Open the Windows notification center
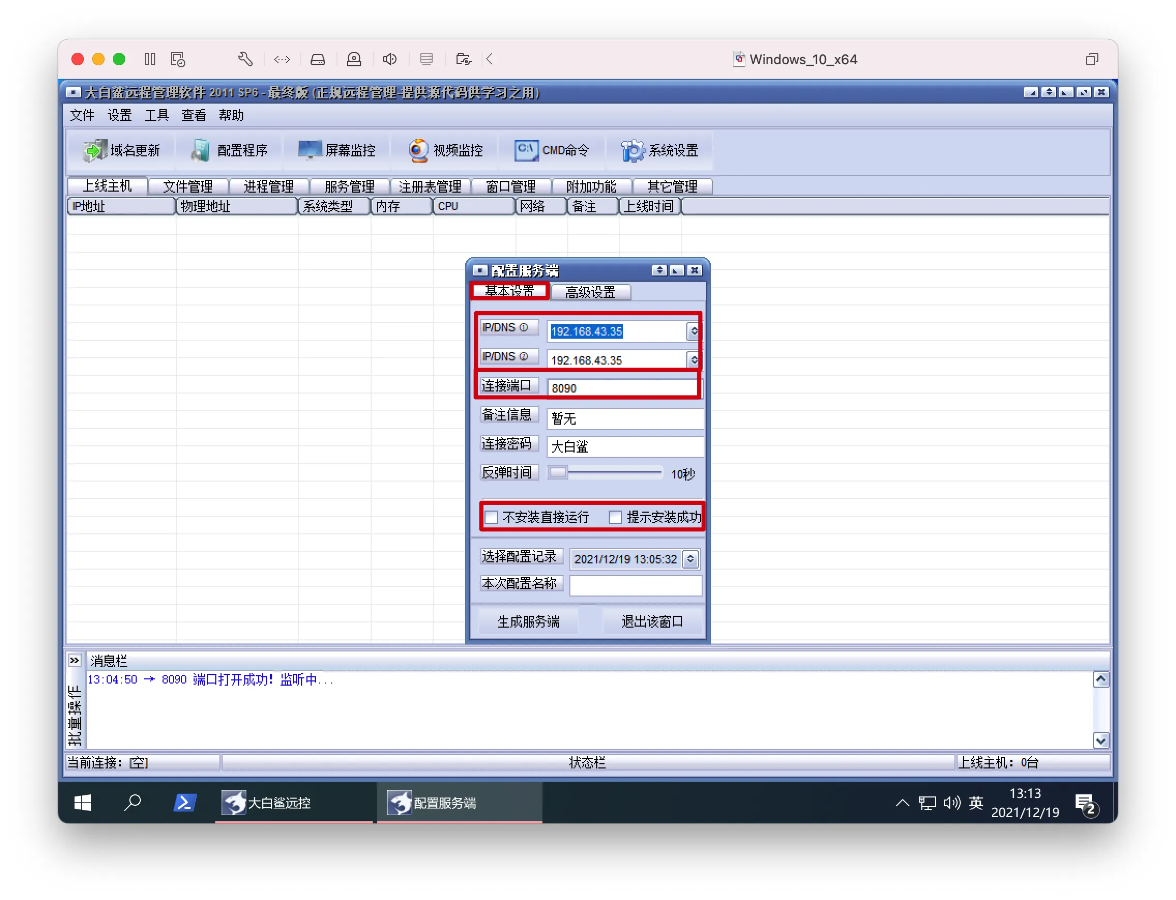This screenshot has width=1176, height=900. pos(1085,804)
